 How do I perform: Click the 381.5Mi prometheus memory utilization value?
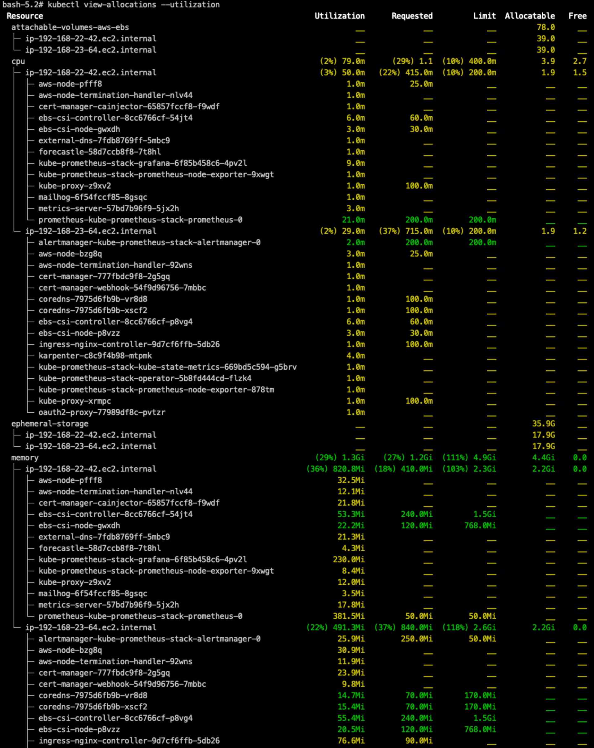(x=348, y=616)
